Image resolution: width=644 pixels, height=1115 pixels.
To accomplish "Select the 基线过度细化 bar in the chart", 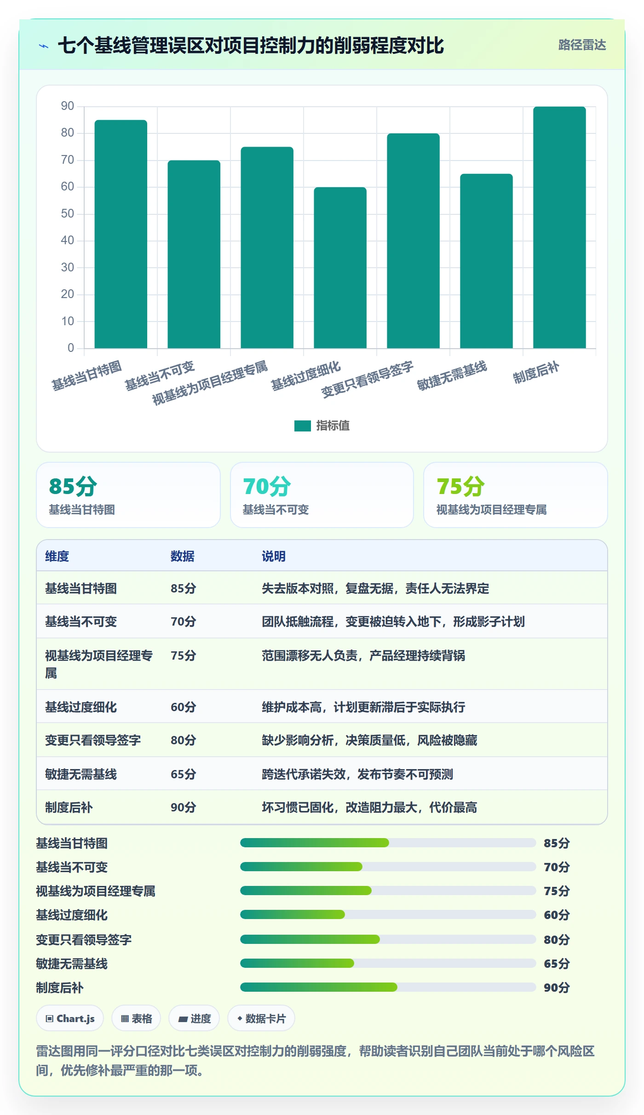I will [340, 268].
